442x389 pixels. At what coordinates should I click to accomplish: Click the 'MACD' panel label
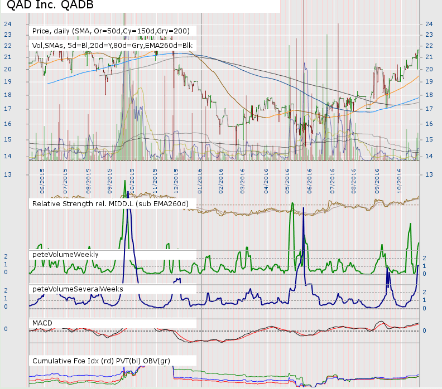tap(42, 323)
